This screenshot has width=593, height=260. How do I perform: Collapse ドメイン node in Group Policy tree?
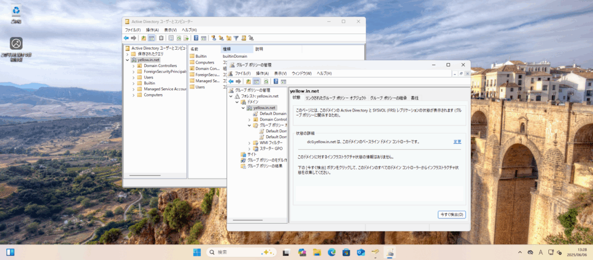[237, 102]
